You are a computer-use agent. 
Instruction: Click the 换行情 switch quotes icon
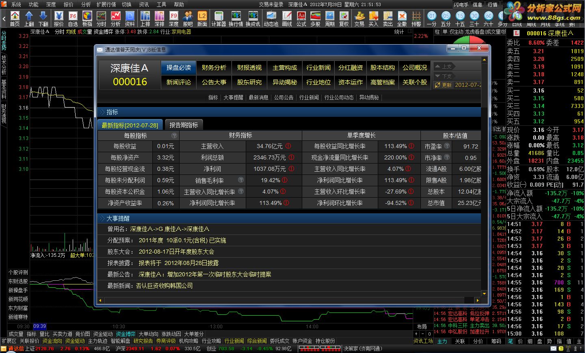[236, 18]
